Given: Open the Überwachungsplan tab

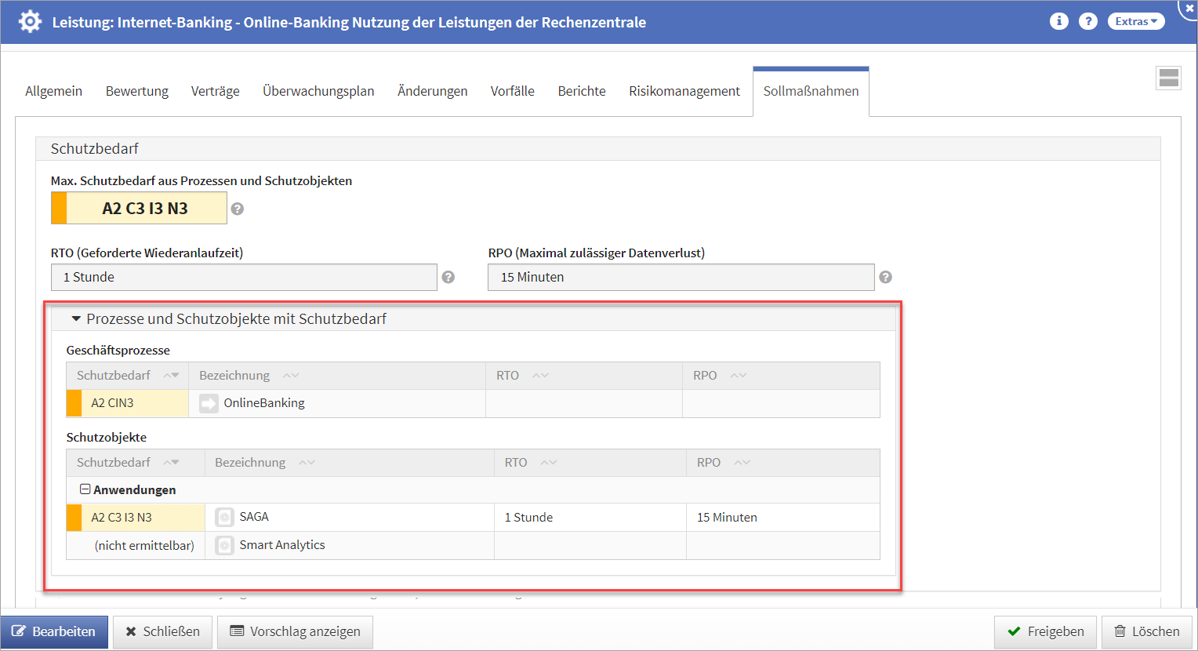Looking at the screenshot, I should click(x=318, y=91).
